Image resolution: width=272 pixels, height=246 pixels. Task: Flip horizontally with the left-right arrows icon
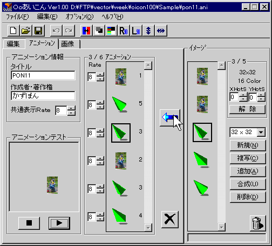pos(161,31)
